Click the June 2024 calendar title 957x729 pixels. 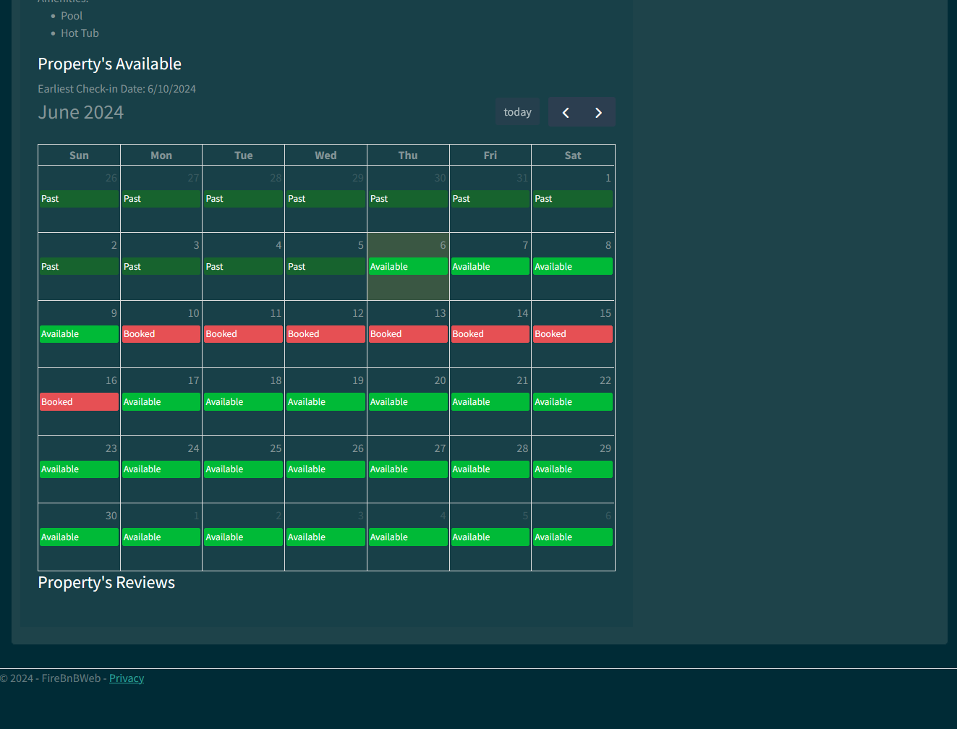point(81,112)
